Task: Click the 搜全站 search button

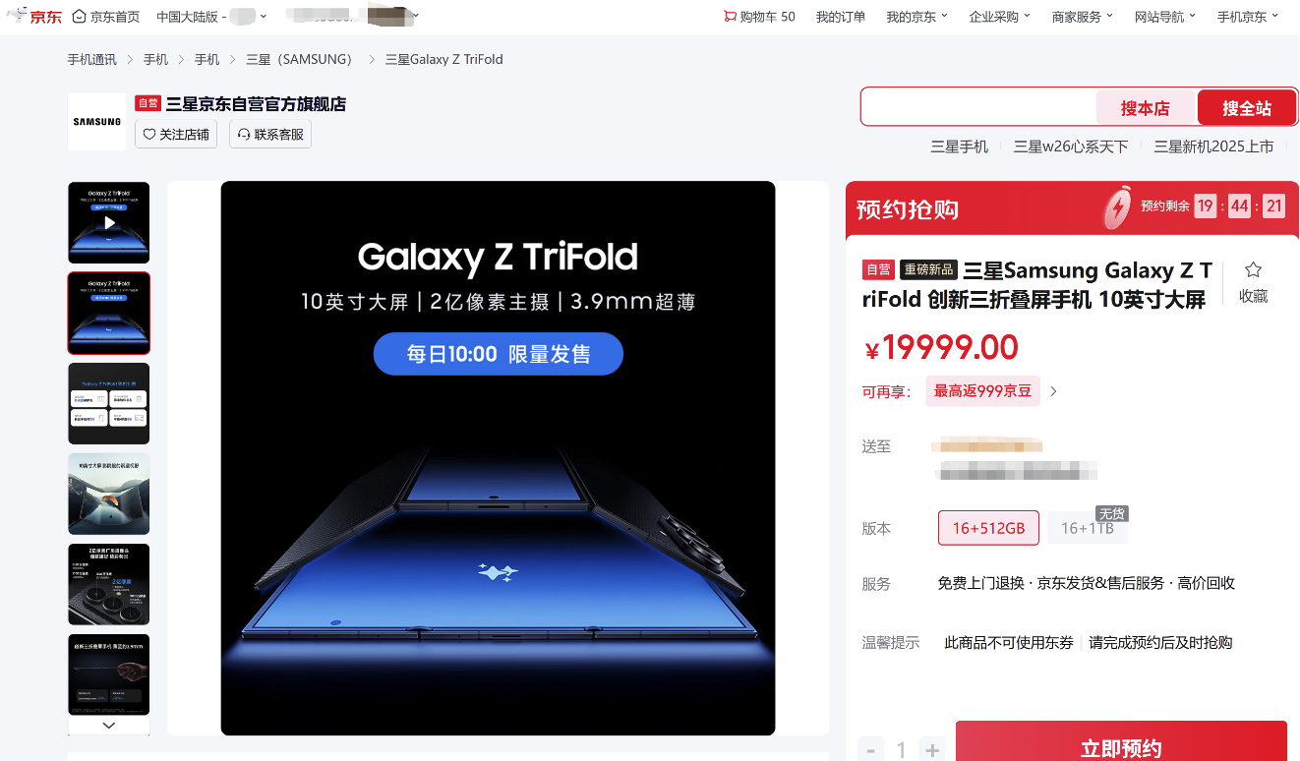Action: click(x=1247, y=107)
